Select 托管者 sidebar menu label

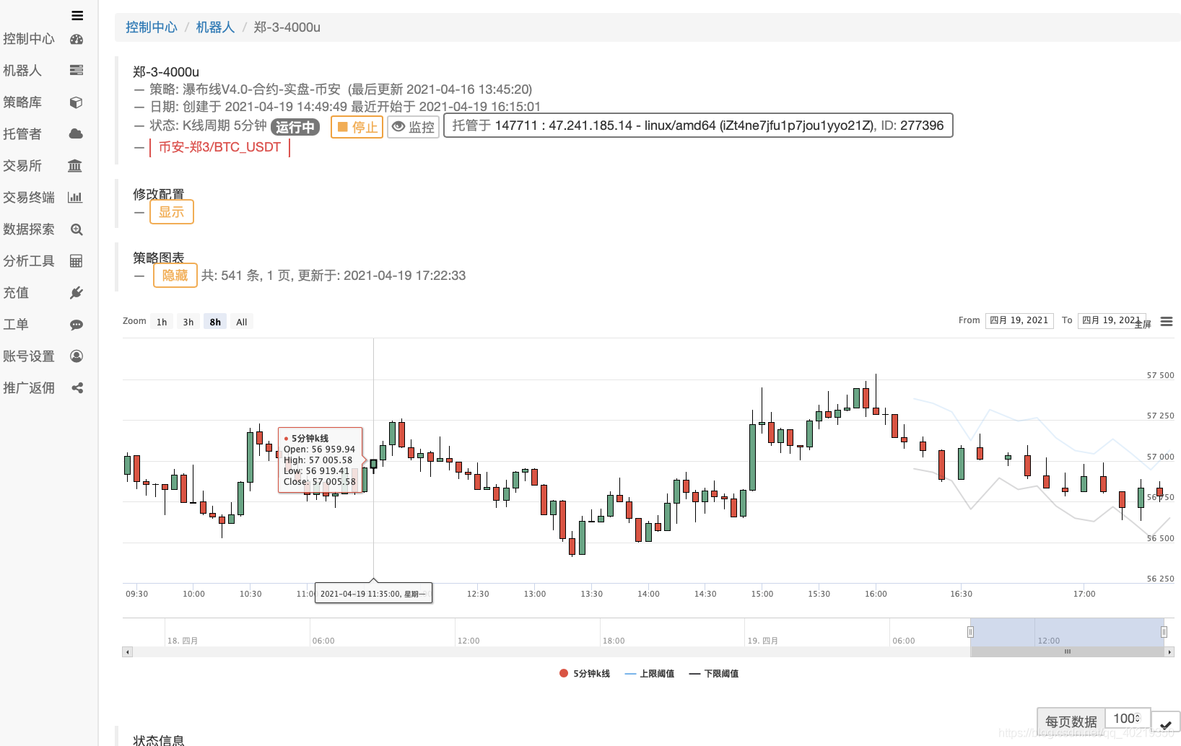[22, 134]
